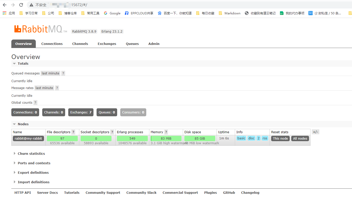352x202 pixels.
Task: Open the Google bookmark
Action: [x=112, y=13]
